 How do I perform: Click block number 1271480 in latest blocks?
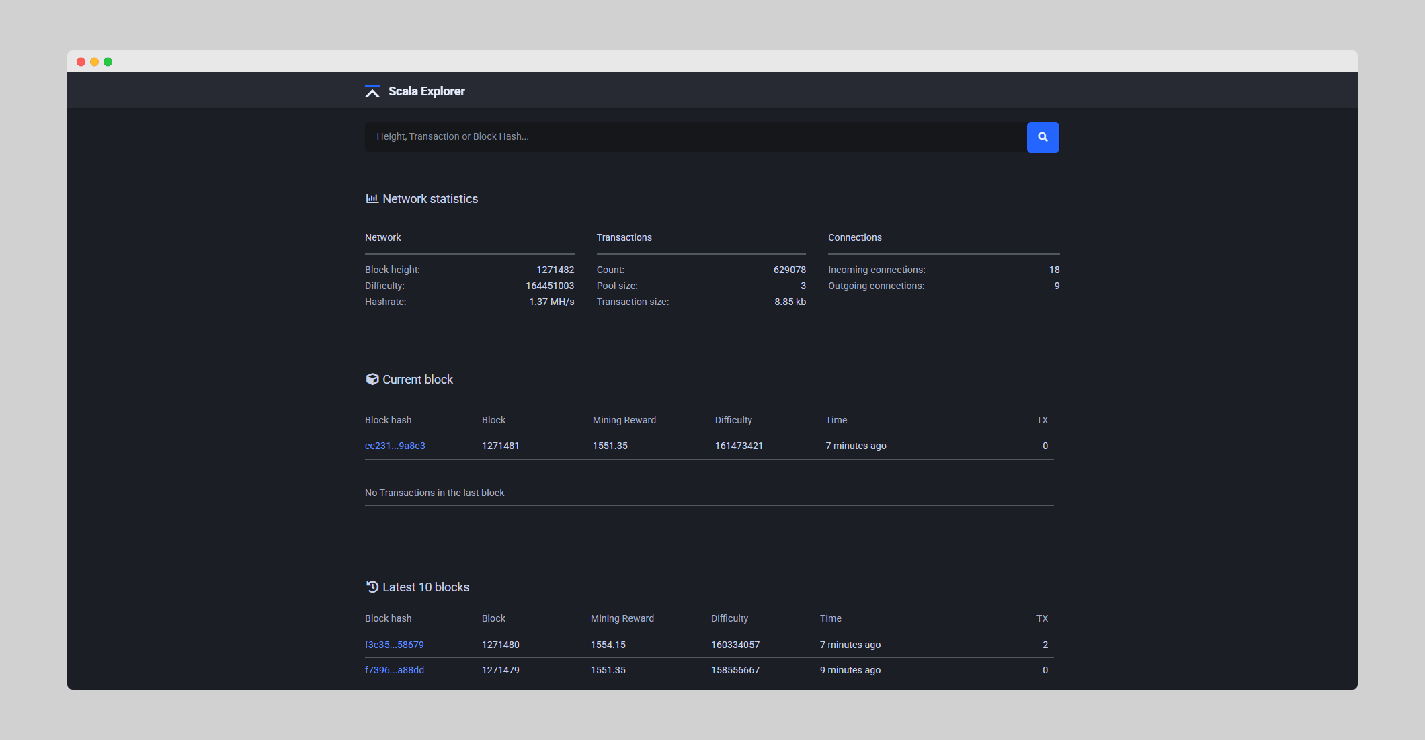click(x=500, y=645)
